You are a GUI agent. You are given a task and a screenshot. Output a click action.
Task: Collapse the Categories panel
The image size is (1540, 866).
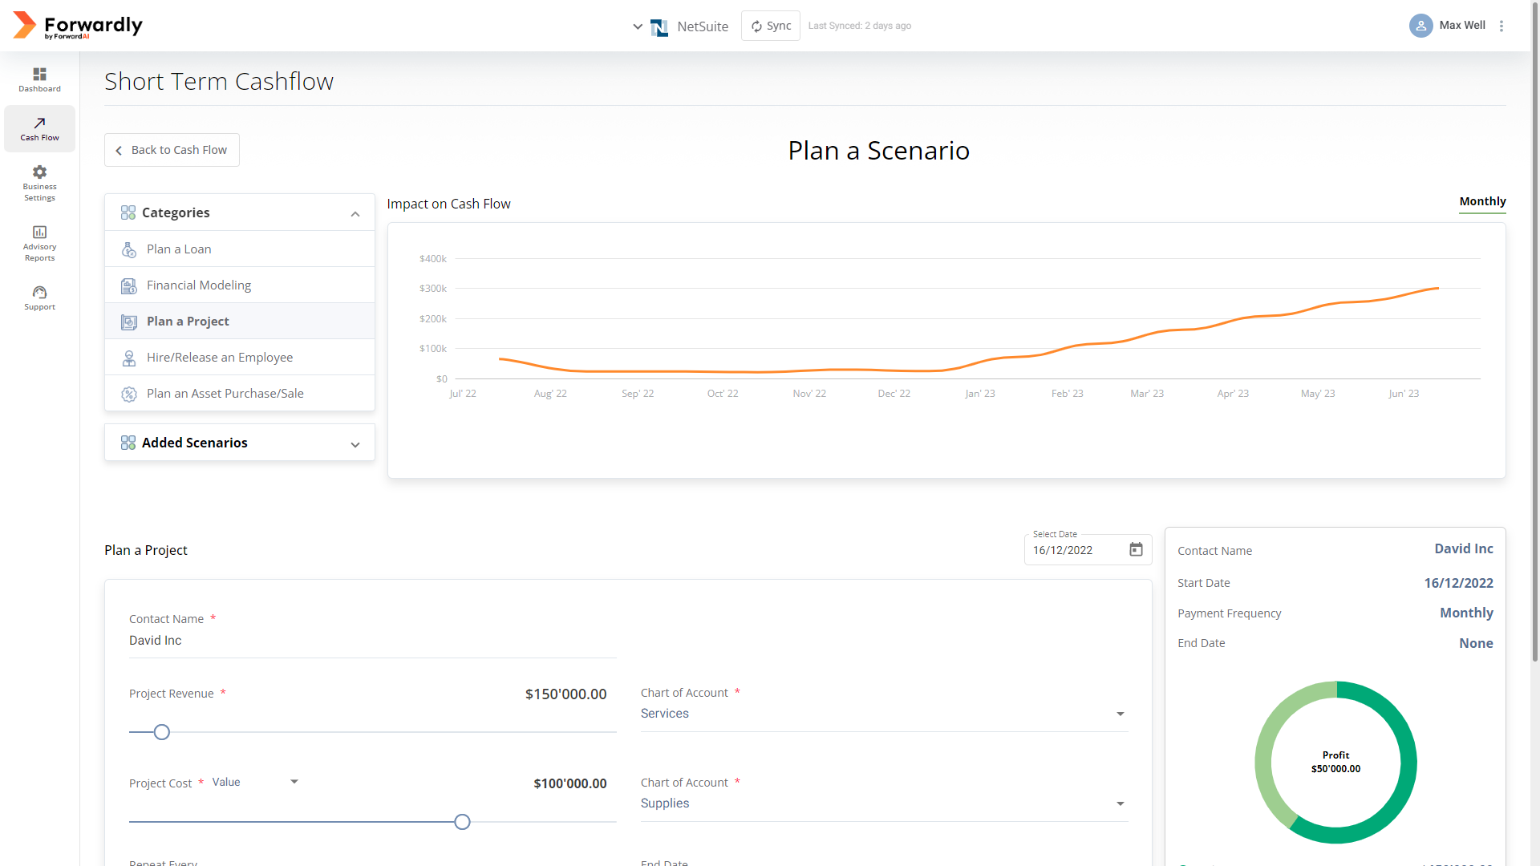point(355,212)
